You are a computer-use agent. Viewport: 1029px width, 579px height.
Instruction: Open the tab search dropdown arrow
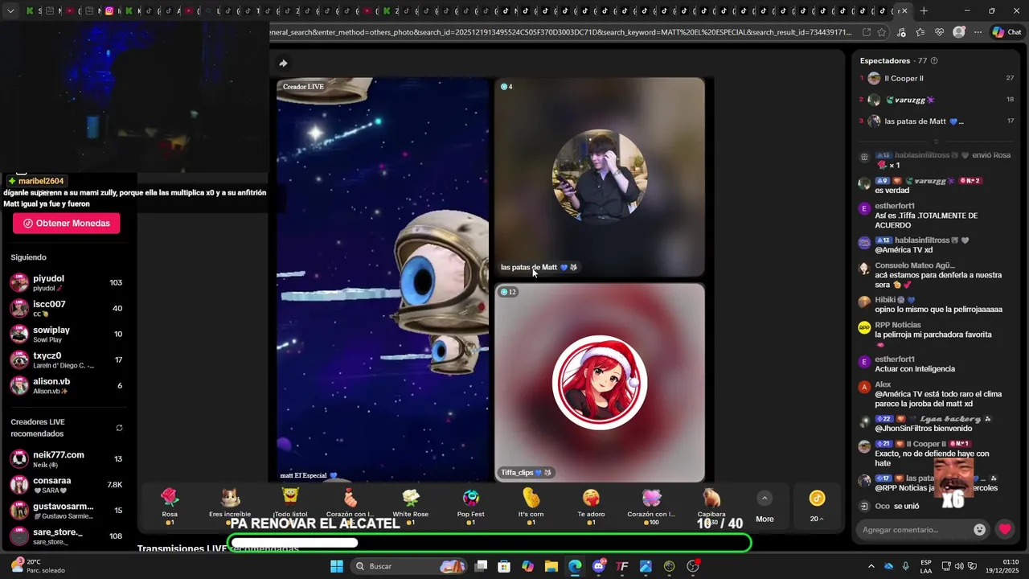(10, 10)
